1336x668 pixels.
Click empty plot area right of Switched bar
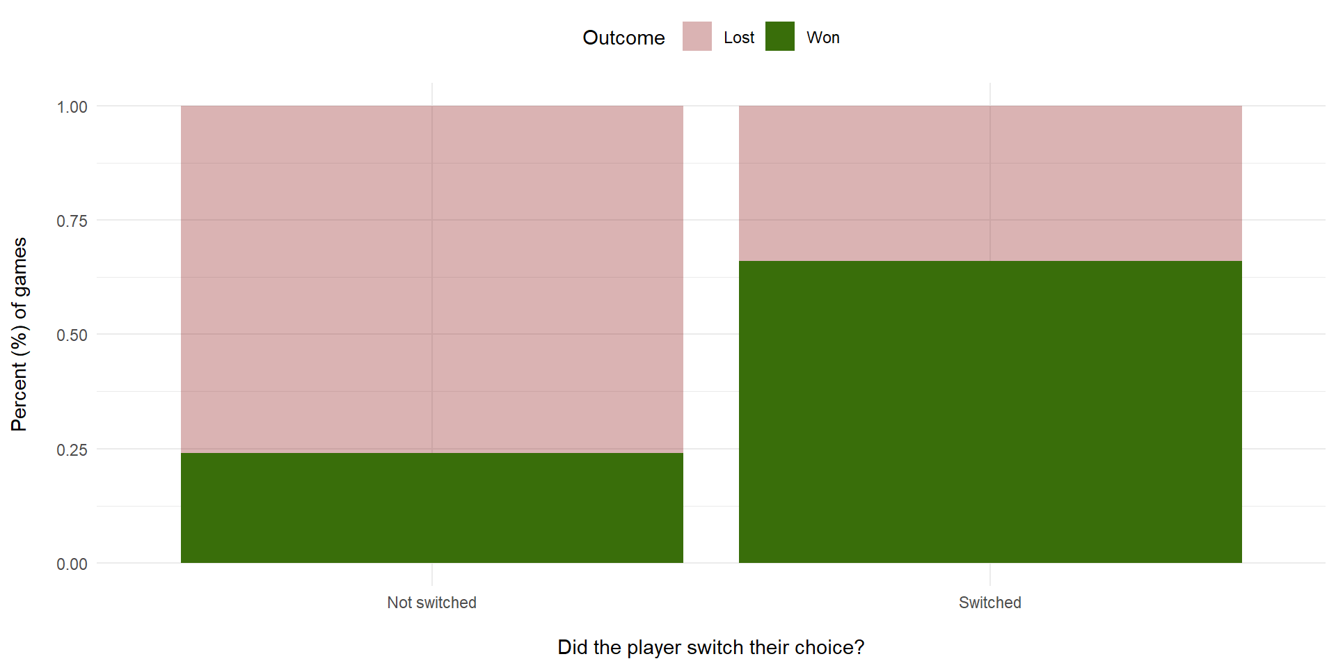pos(1284,334)
